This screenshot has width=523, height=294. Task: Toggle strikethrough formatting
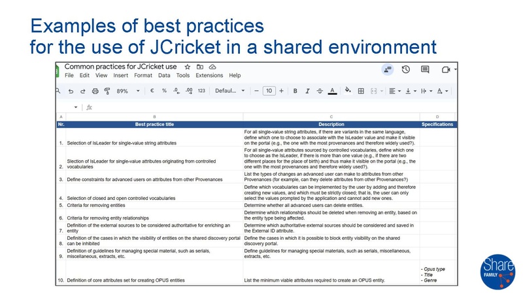(x=320, y=91)
